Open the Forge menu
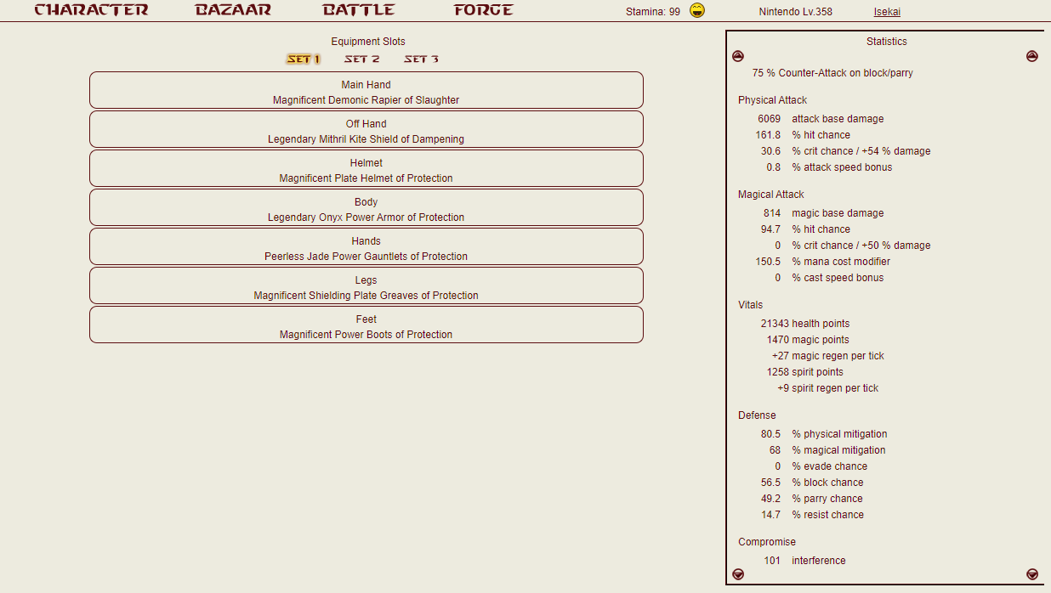 pyautogui.click(x=483, y=10)
